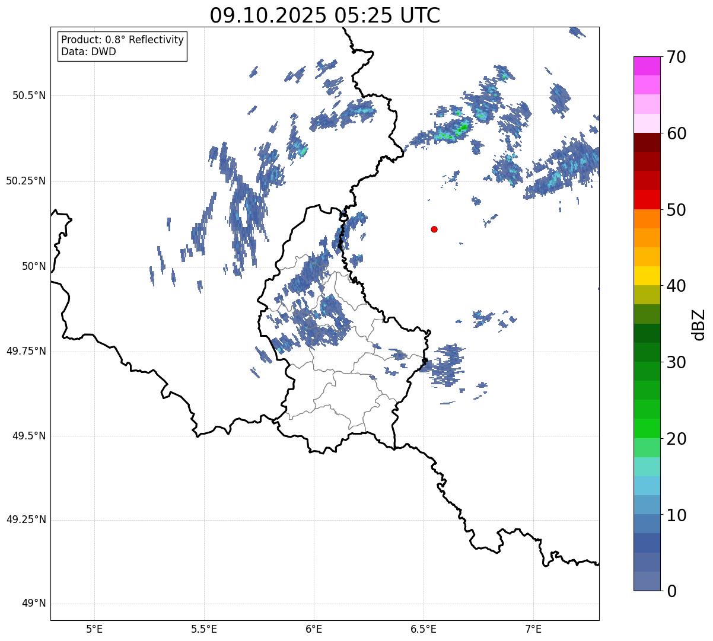Viewport: 713px width, 641px height.
Task: Click the latitude label 50.5°N
Action: [x=29, y=95]
